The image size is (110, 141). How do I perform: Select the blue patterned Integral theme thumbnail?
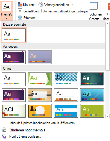(66, 79)
